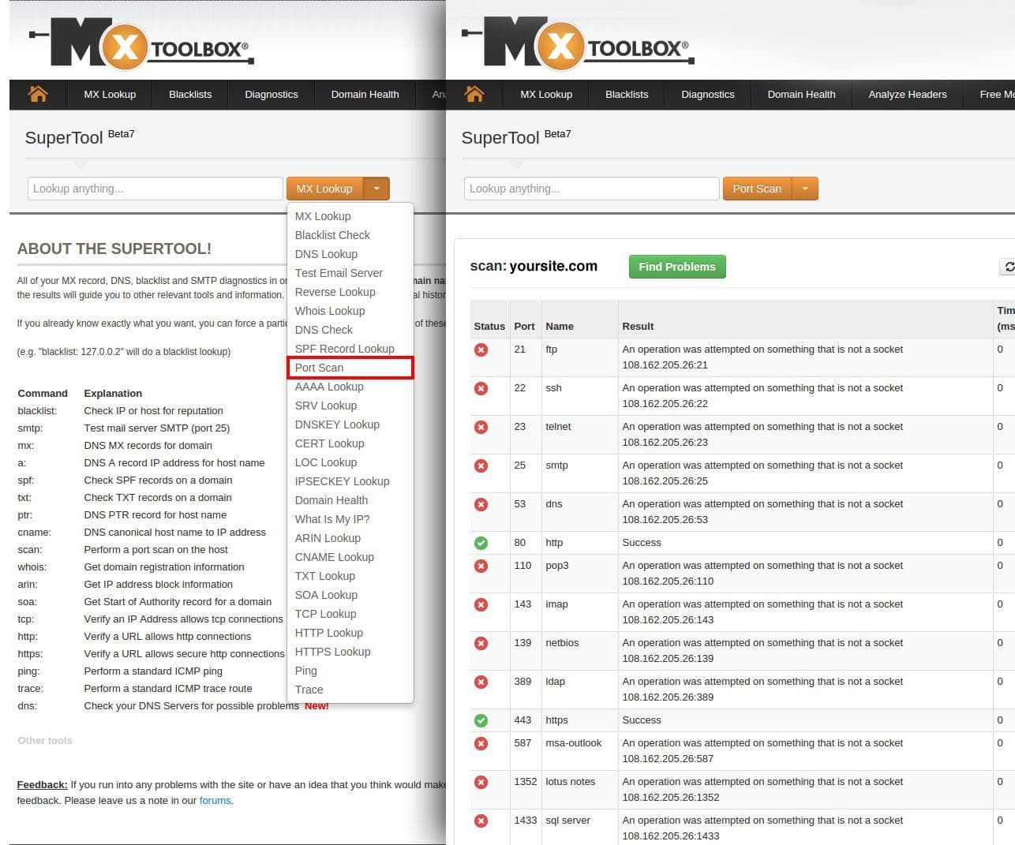This screenshot has width=1015, height=845.
Task: Click left page Lookup anything input field
Action: pyautogui.click(x=155, y=189)
